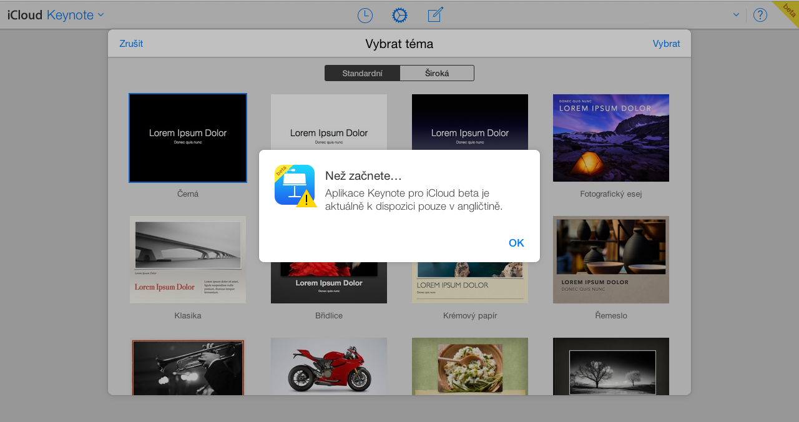
Task: Click Vybrat to confirm theme
Action: pos(666,44)
